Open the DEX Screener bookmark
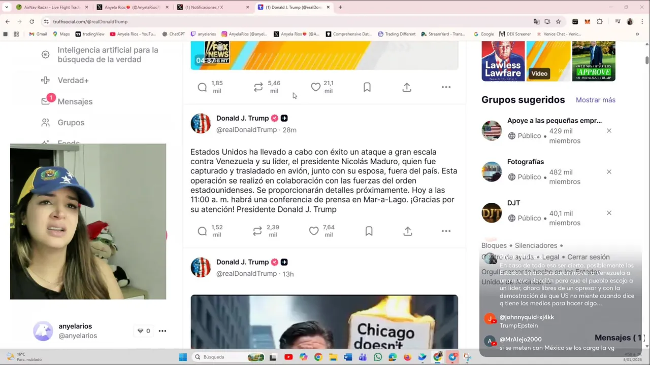 515,34
